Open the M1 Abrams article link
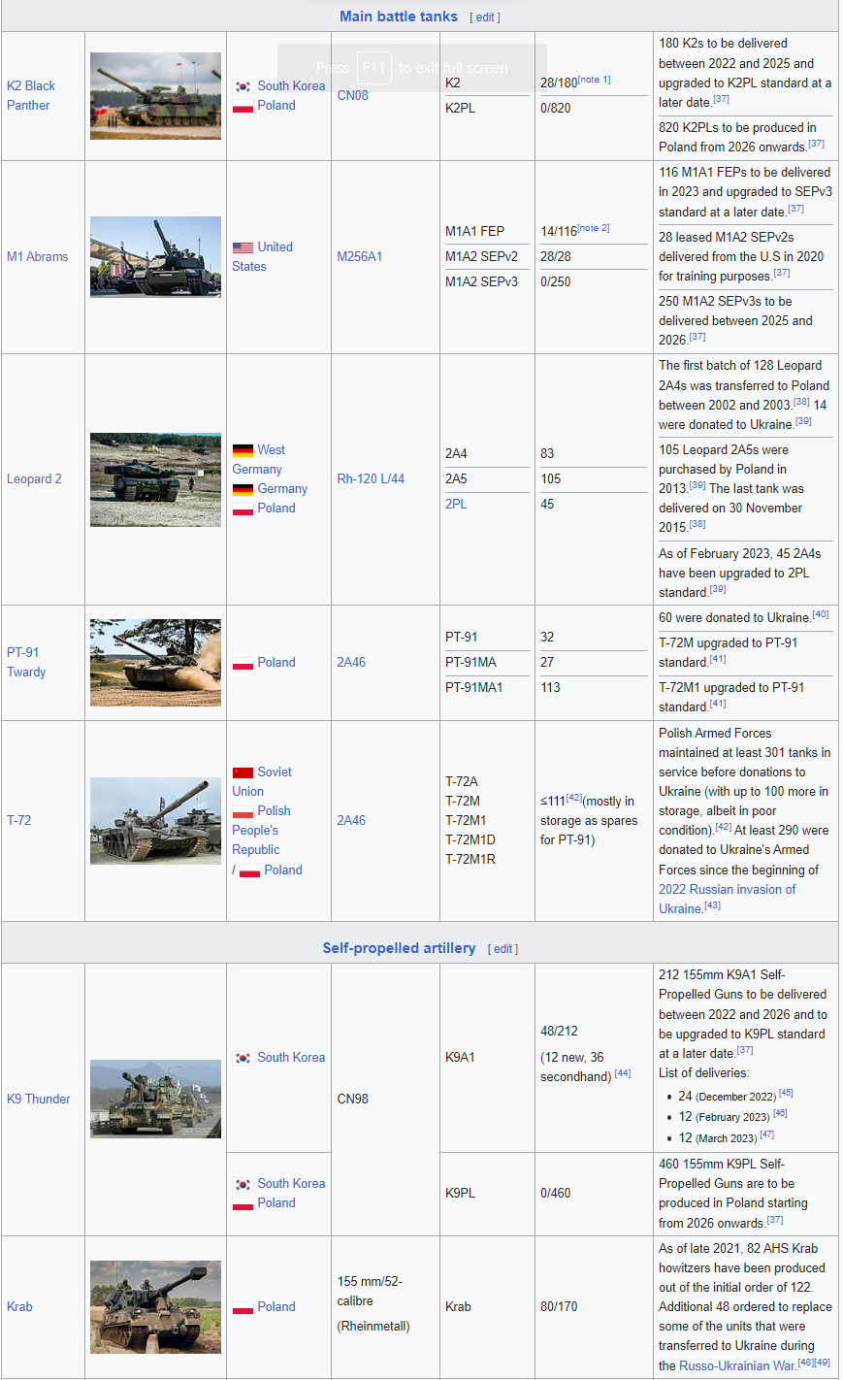This screenshot has width=843, height=1380. tap(38, 256)
